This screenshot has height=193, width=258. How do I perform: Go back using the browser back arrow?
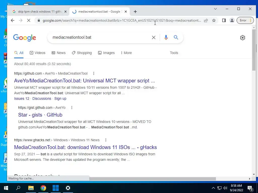tap(13, 20)
